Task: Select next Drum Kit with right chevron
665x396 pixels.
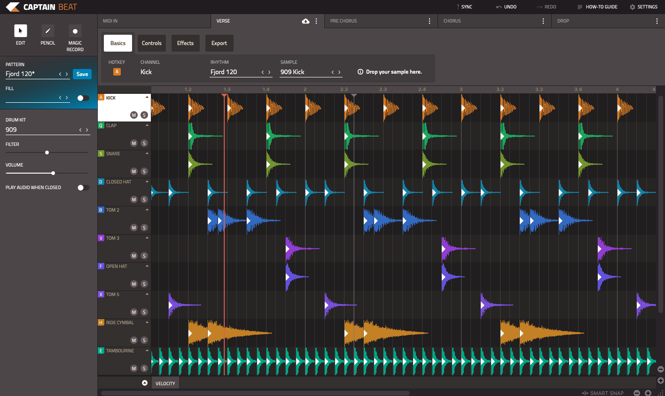Action: [87, 130]
